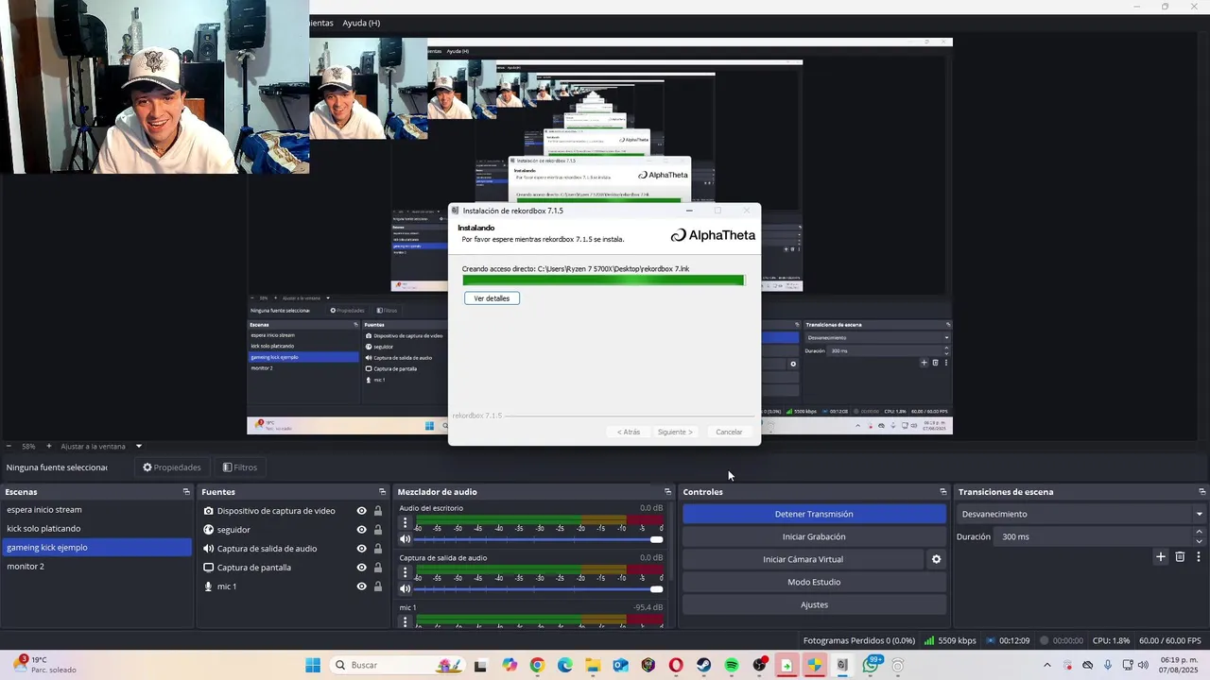
Task: Select the espera inicio stream scene
Action: coord(96,510)
